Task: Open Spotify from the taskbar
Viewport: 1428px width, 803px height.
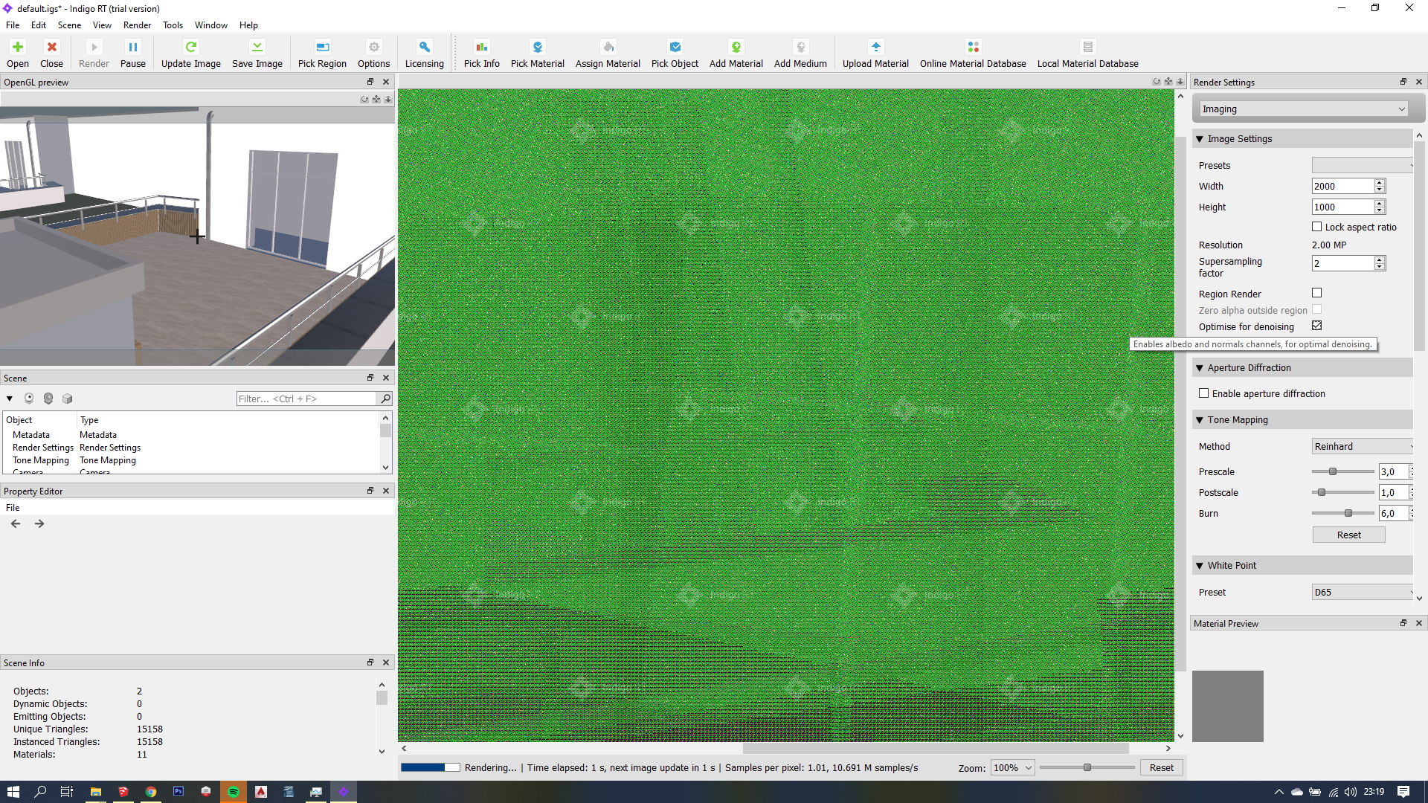Action: [234, 792]
